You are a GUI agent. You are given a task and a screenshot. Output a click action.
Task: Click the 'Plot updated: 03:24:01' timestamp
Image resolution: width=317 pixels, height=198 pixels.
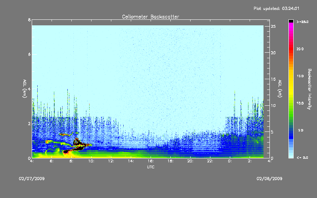tap(276, 8)
